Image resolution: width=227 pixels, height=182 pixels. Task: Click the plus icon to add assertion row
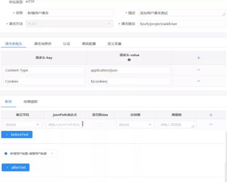coord(211,115)
